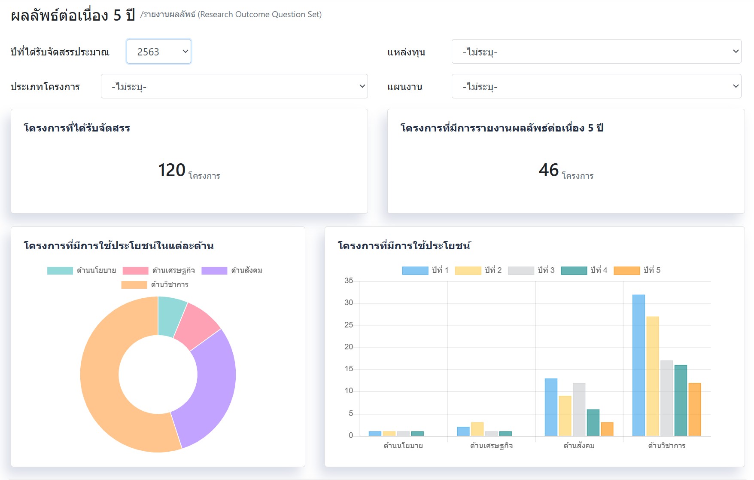Open the แผนงาน plan dropdown
This screenshot has height=480, width=754.
[x=596, y=86]
